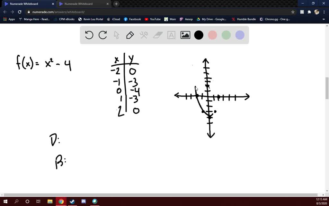This screenshot has width=329, height=206.
Task: Open the Apps bookmarks shortcut
Action: [x=9, y=19]
